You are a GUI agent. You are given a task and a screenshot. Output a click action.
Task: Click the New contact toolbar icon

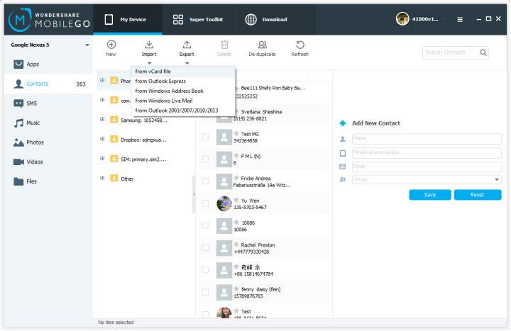coord(111,45)
